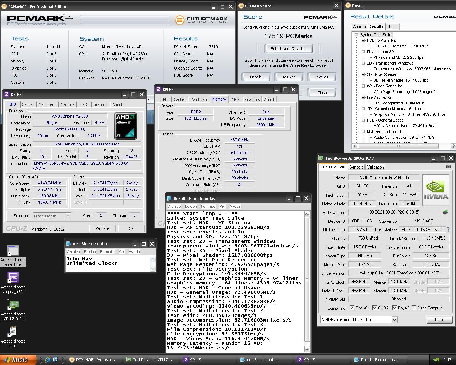Open the Validation tab in GPU-Z
456x365 pixels.
[x=375, y=167]
